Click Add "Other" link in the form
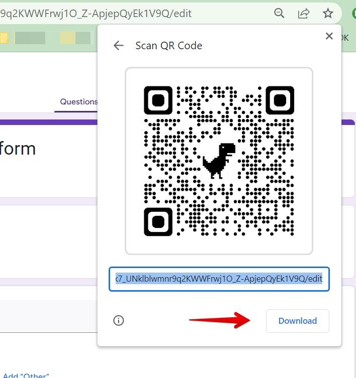 [26, 375]
